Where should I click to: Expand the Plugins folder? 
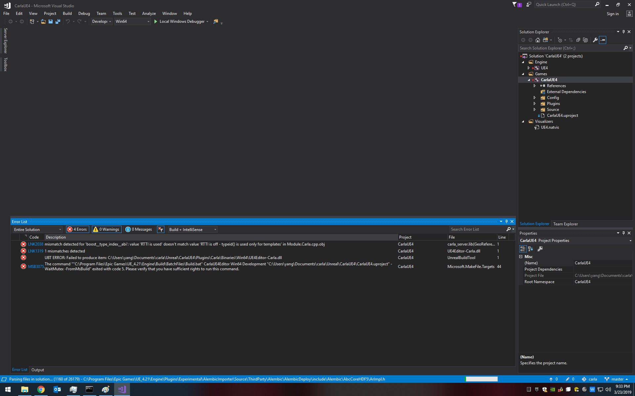pyautogui.click(x=535, y=104)
